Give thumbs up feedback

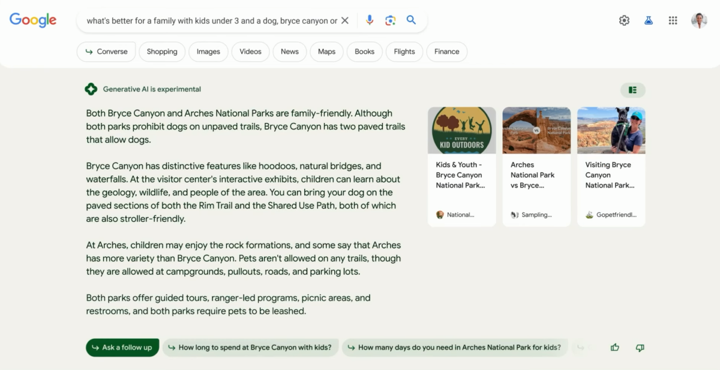pyautogui.click(x=614, y=347)
